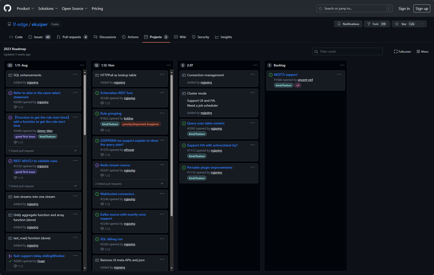Click the v2 label on MQTT5 support

[x=298, y=85]
